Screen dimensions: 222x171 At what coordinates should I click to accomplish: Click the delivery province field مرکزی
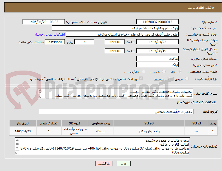click(x=157, y=58)
